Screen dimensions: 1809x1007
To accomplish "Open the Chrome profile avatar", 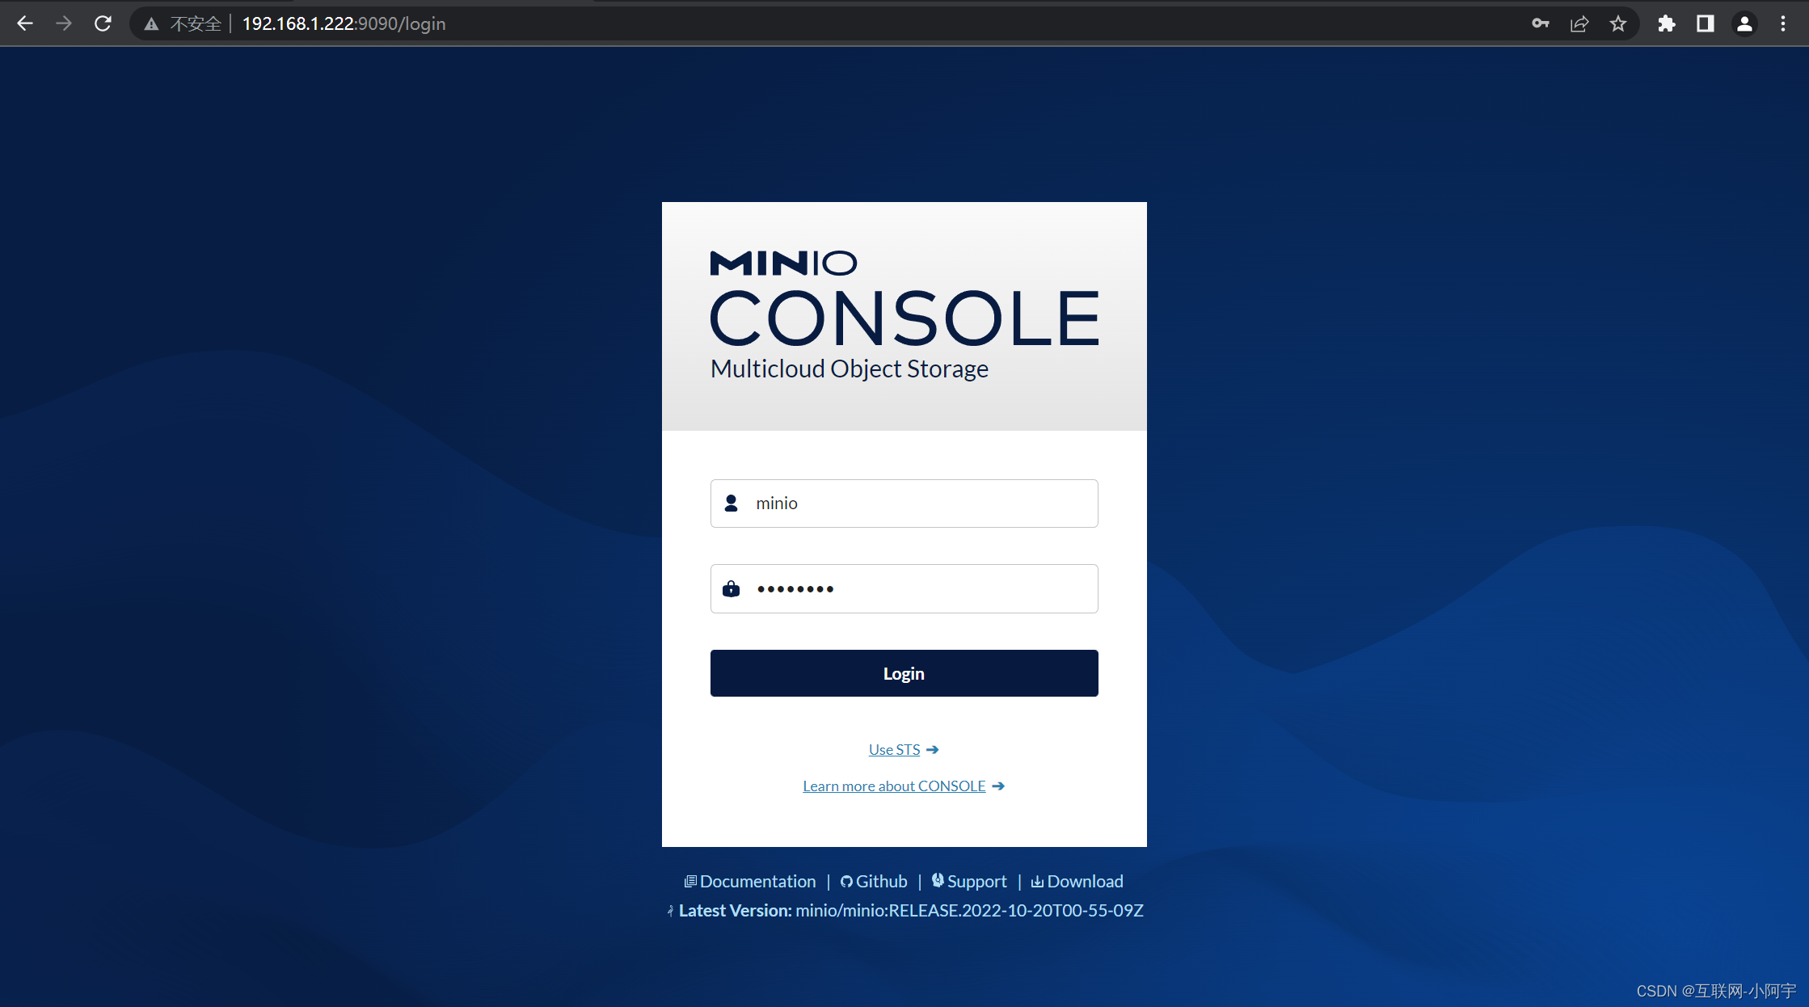I will coord(1744,23).
